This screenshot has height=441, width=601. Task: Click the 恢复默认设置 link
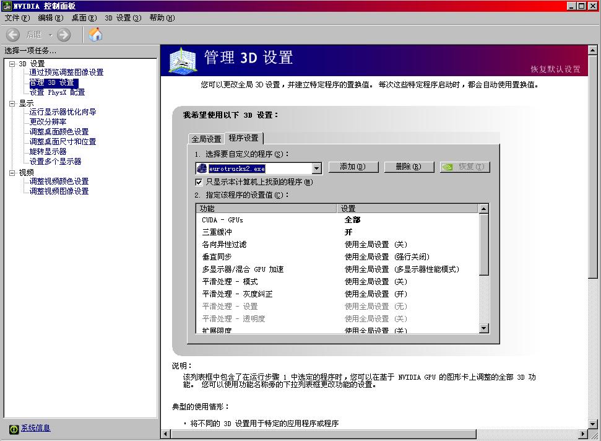pyautogui.click(x=555, y=69)
